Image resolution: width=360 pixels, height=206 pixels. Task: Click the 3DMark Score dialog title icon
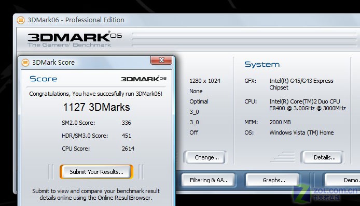(x=25, y=62)
